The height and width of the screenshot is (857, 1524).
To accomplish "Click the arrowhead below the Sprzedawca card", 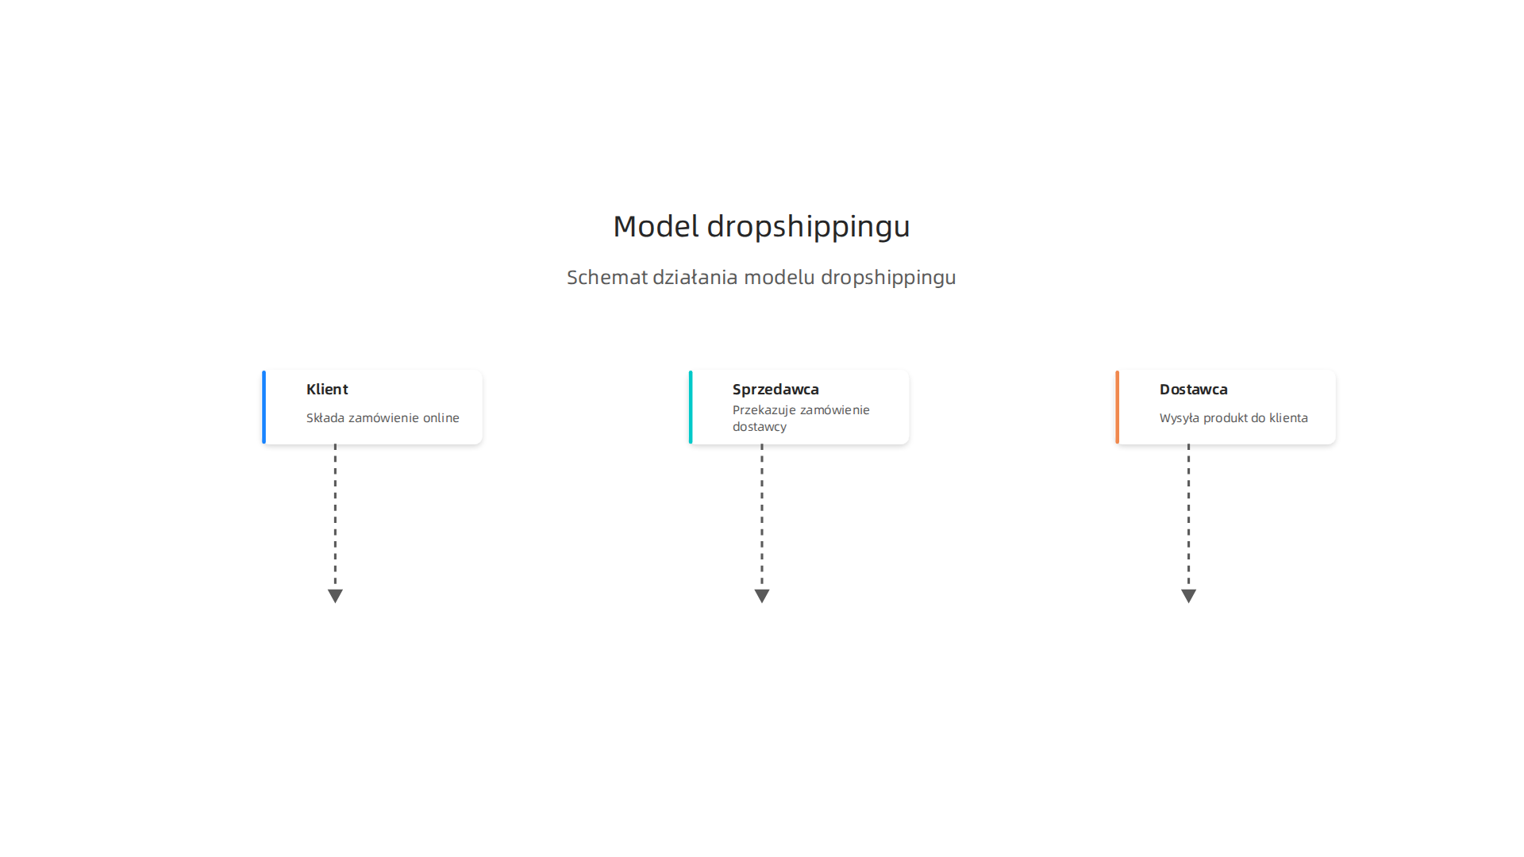I will (x=762, y=596).
